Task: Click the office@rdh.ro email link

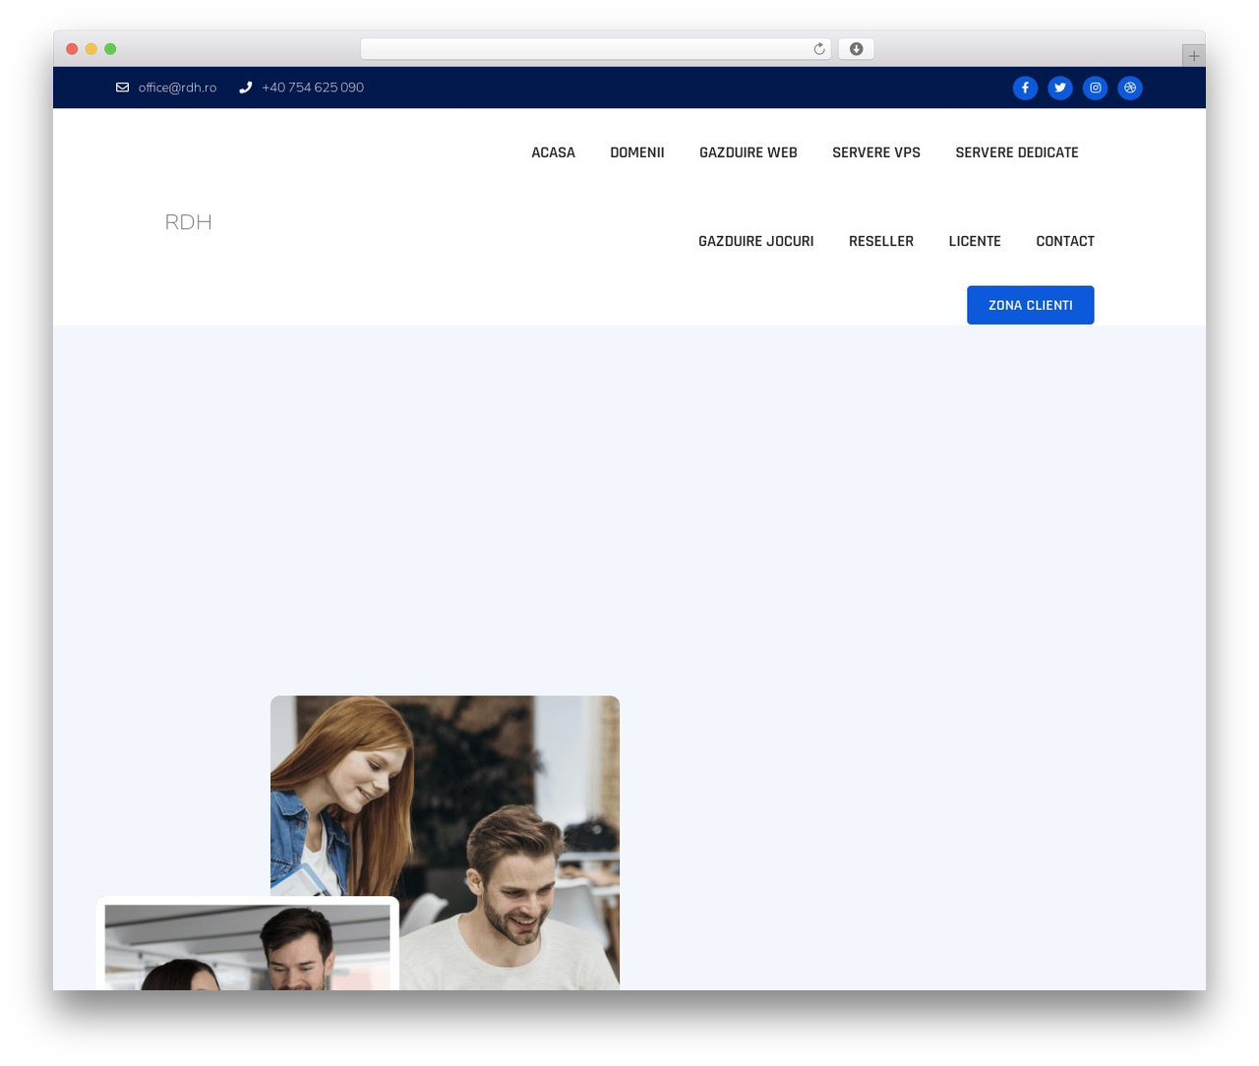Action: tap(177, 88)
